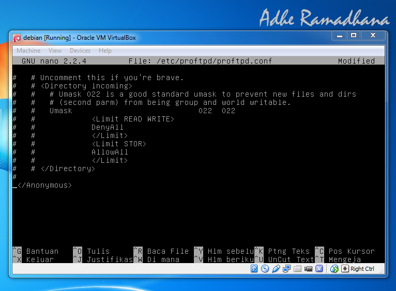Click the </Anonymous> line in the editor
Viewport: 396px width, 291px height.
(44, 185)
